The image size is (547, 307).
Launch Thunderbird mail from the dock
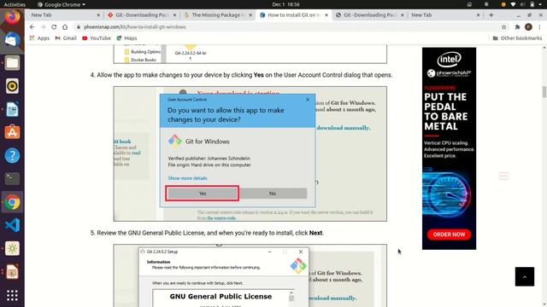(x=12, y=40)
